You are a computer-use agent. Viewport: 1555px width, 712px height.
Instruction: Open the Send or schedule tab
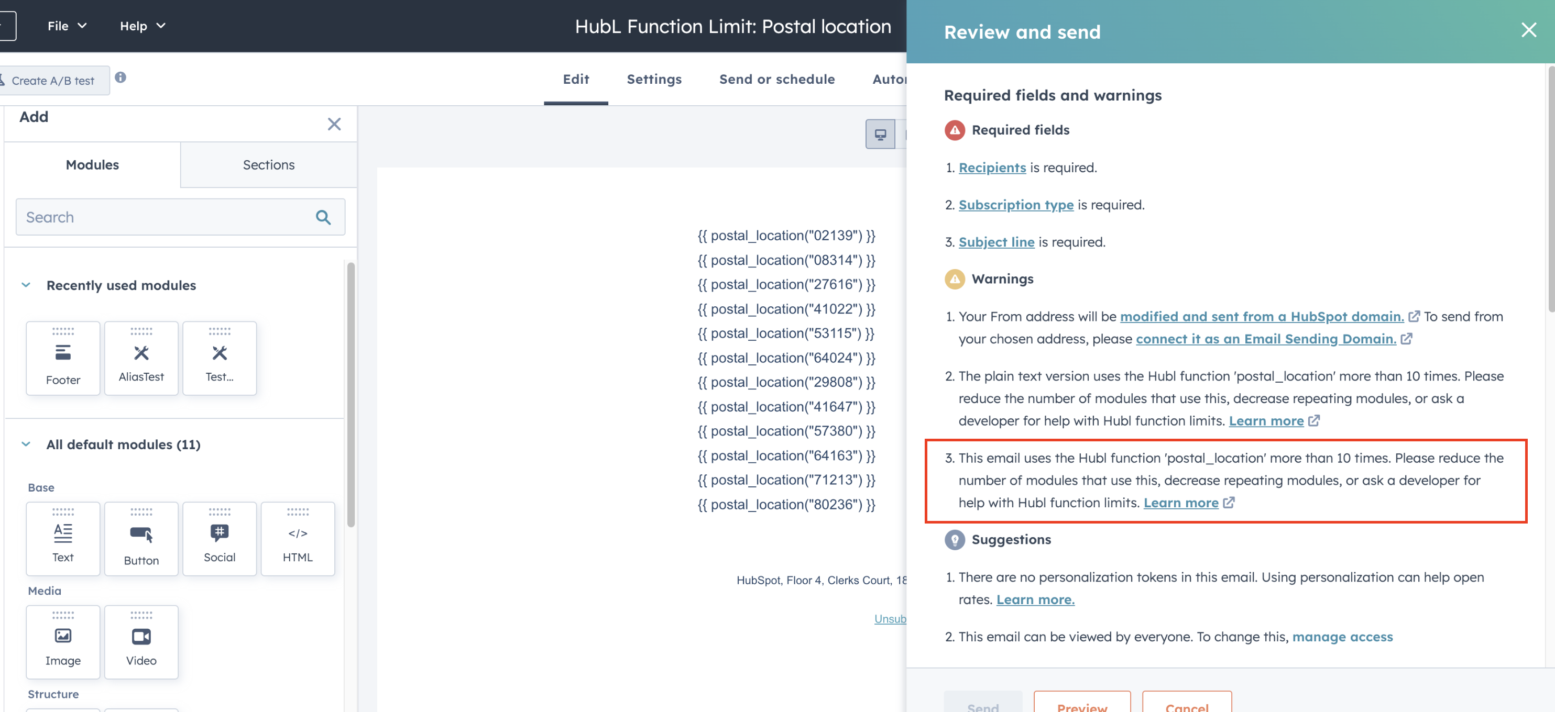(777, 79)
